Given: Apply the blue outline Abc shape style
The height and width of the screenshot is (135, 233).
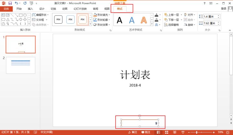Looking at the screenshot, I should (x=71, y=19).
